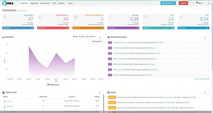Open the Reports menu
The height and width of the screenshot is (113, 213).
point(62,3)
